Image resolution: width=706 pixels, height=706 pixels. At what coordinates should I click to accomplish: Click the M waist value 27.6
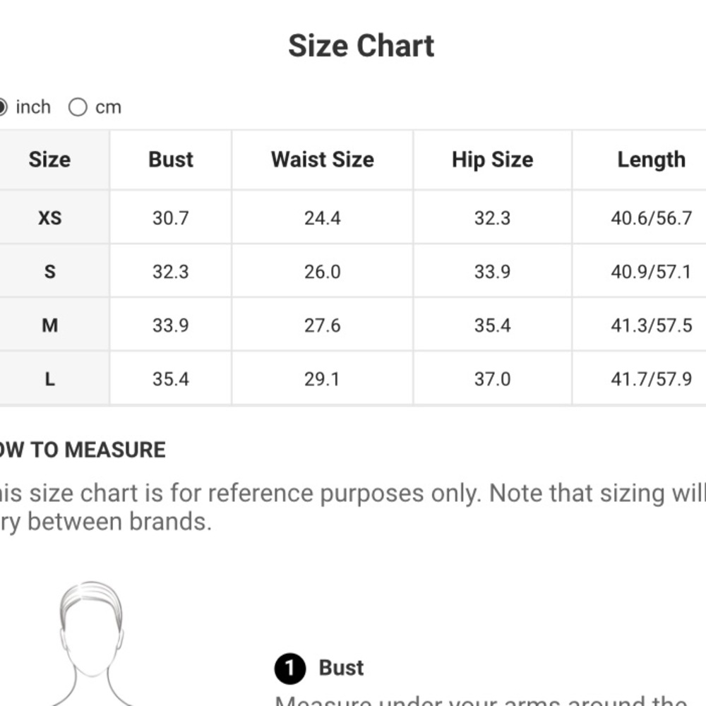click(x=323, y=325)
